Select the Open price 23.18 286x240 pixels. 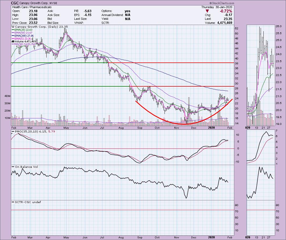coord(33,11)
